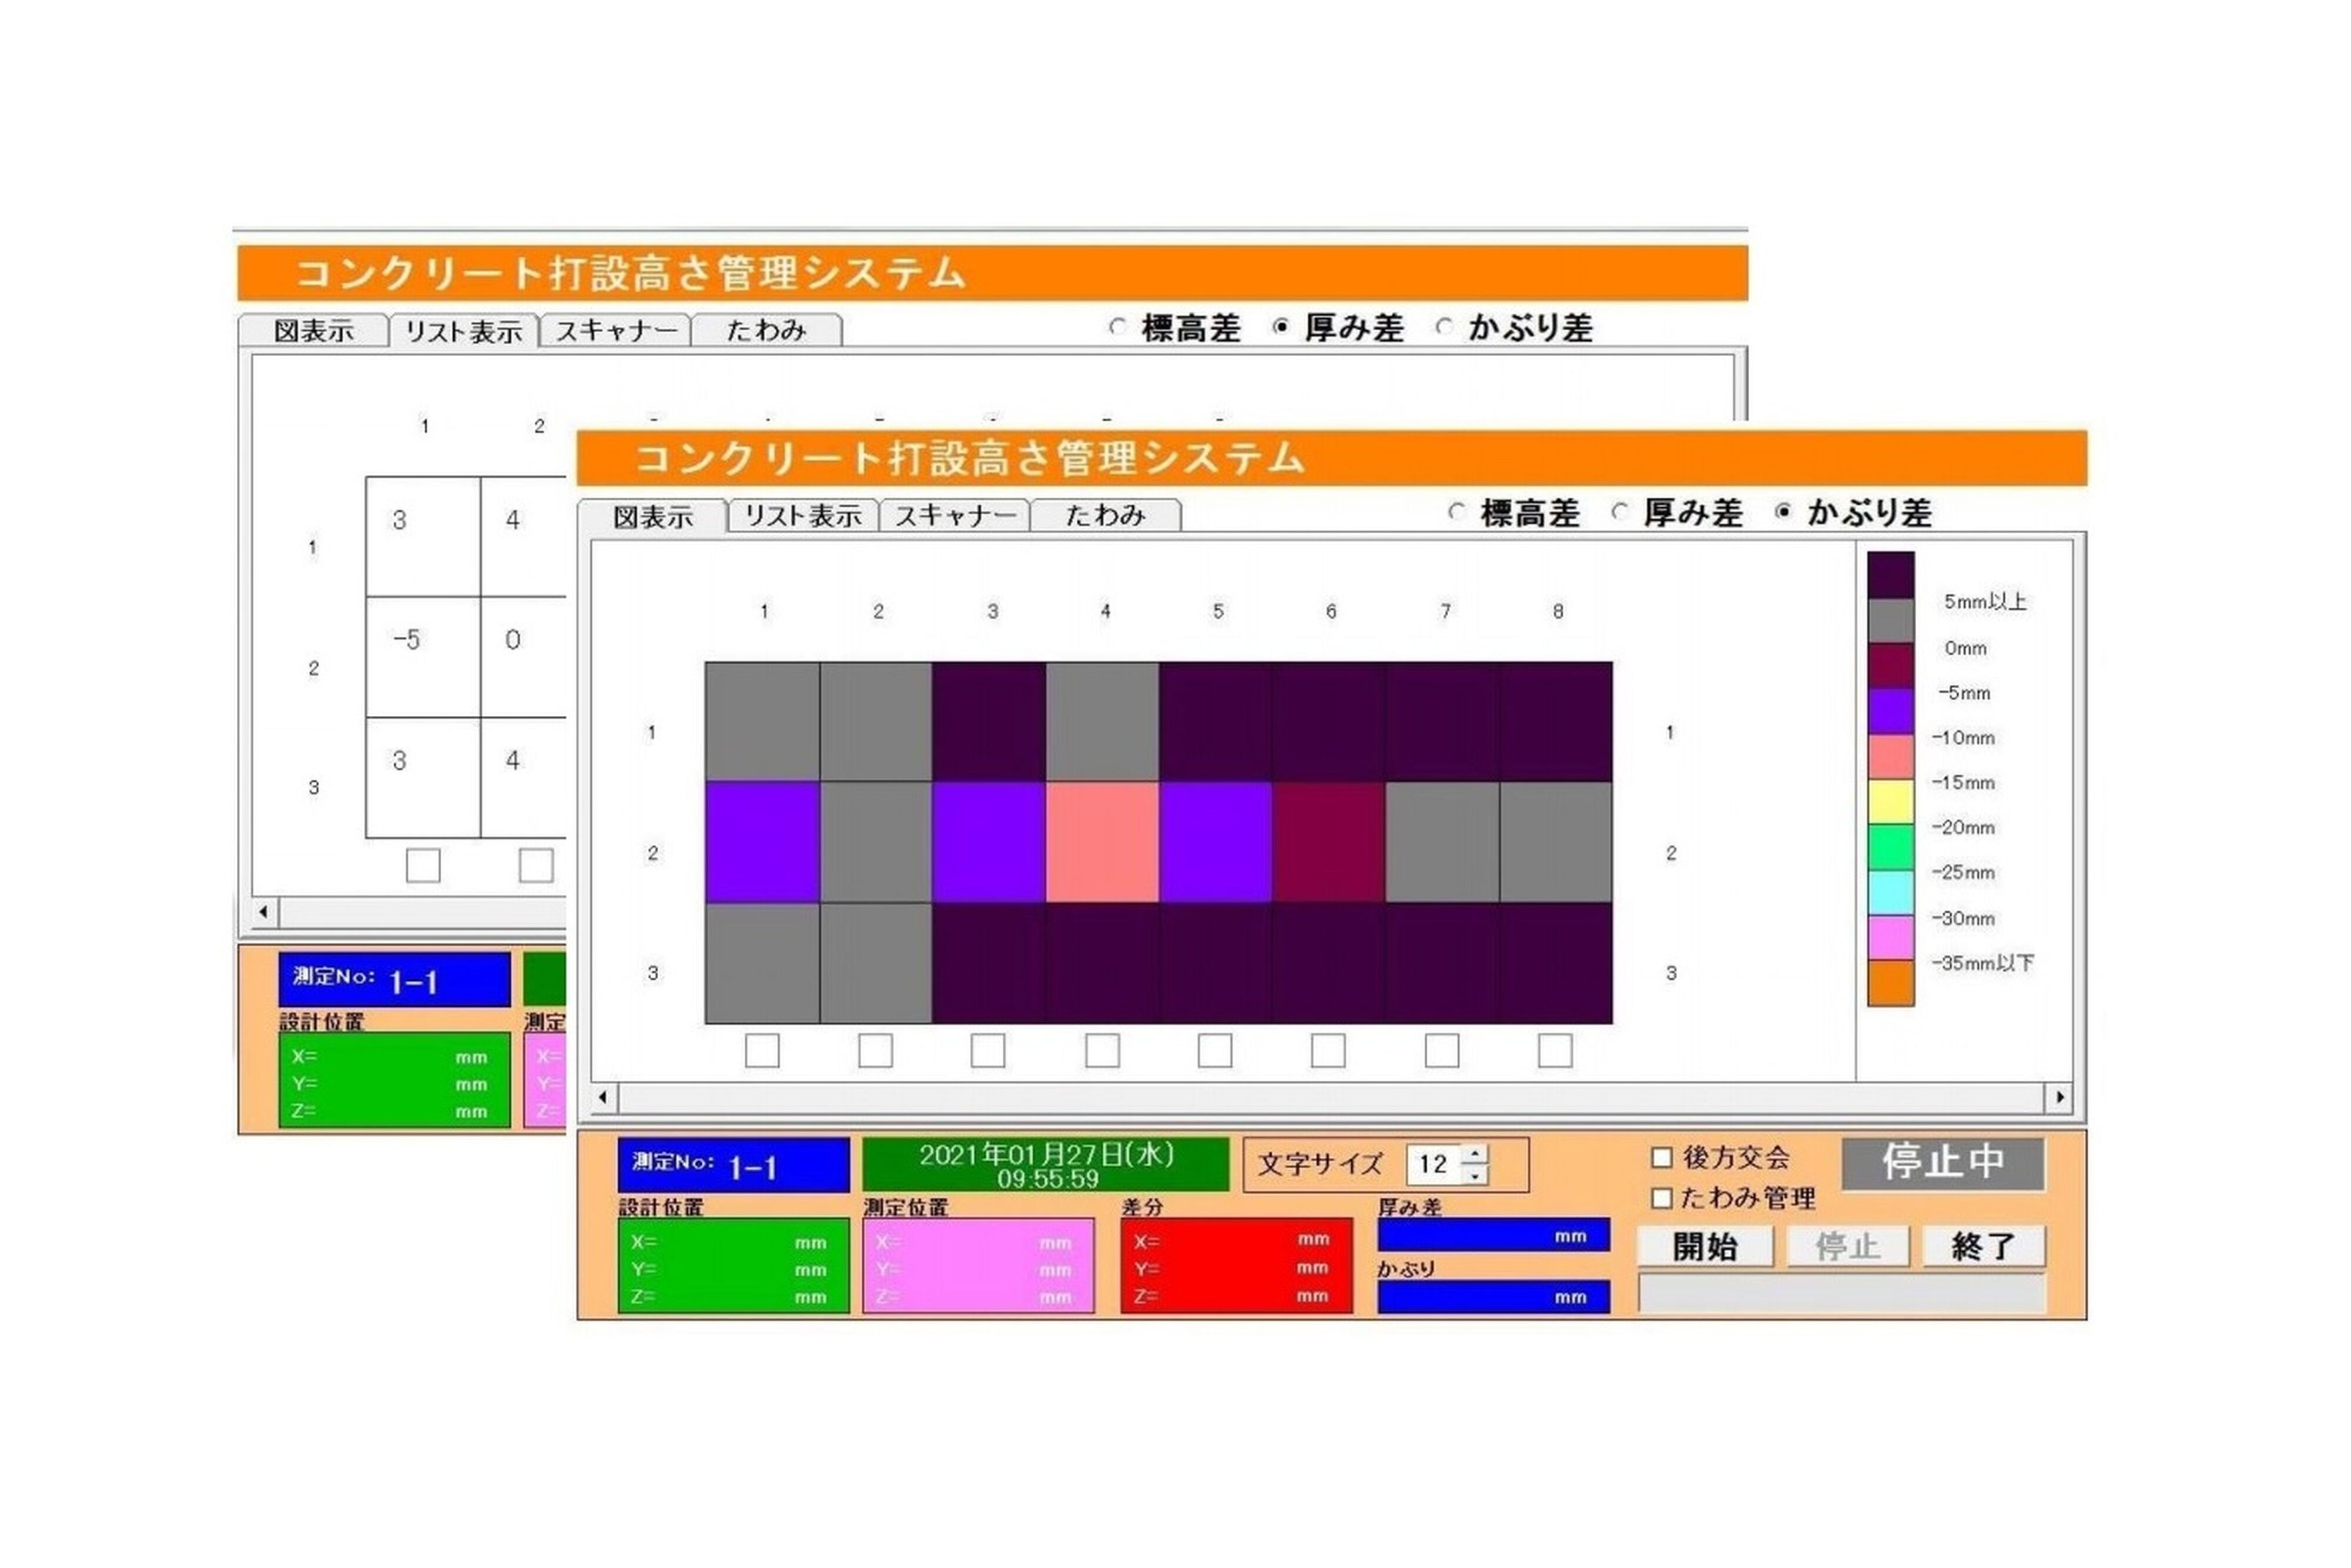Enable the たわみ管理 checkbox

tap(1662, 1198)
